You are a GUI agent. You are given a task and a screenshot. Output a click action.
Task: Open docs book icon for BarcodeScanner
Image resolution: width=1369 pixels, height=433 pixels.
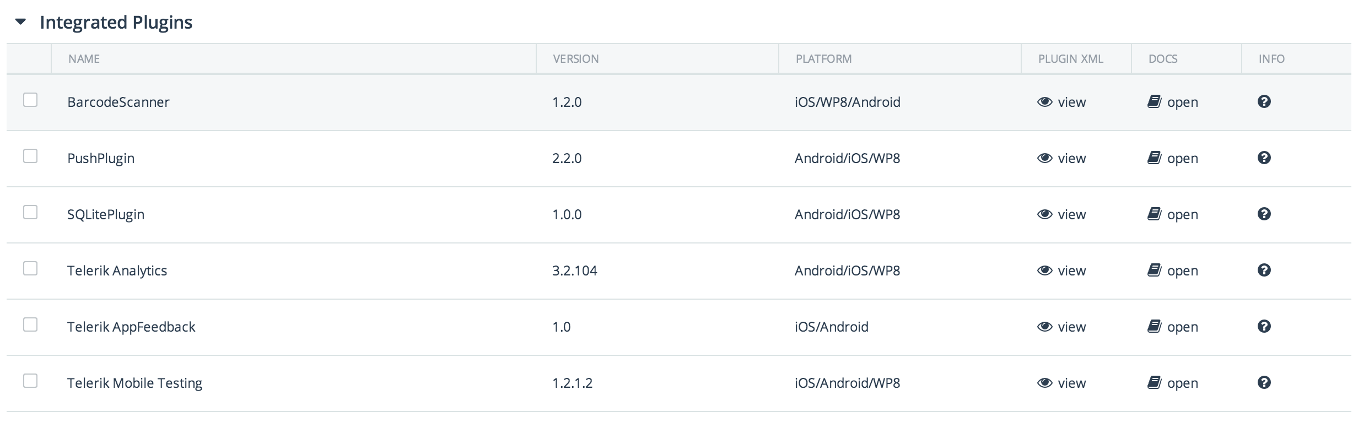pyautogui.click(x=1155, y=101)
